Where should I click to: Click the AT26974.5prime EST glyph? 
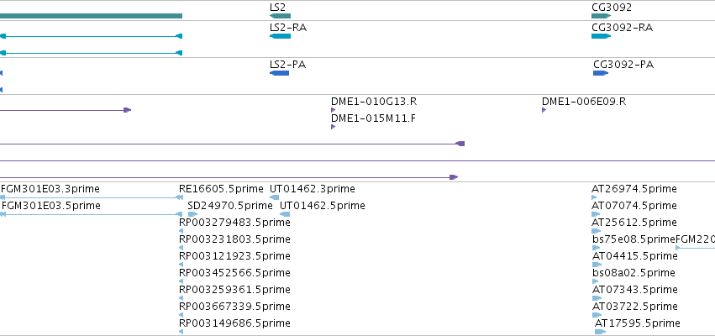[x=594, y=197]
